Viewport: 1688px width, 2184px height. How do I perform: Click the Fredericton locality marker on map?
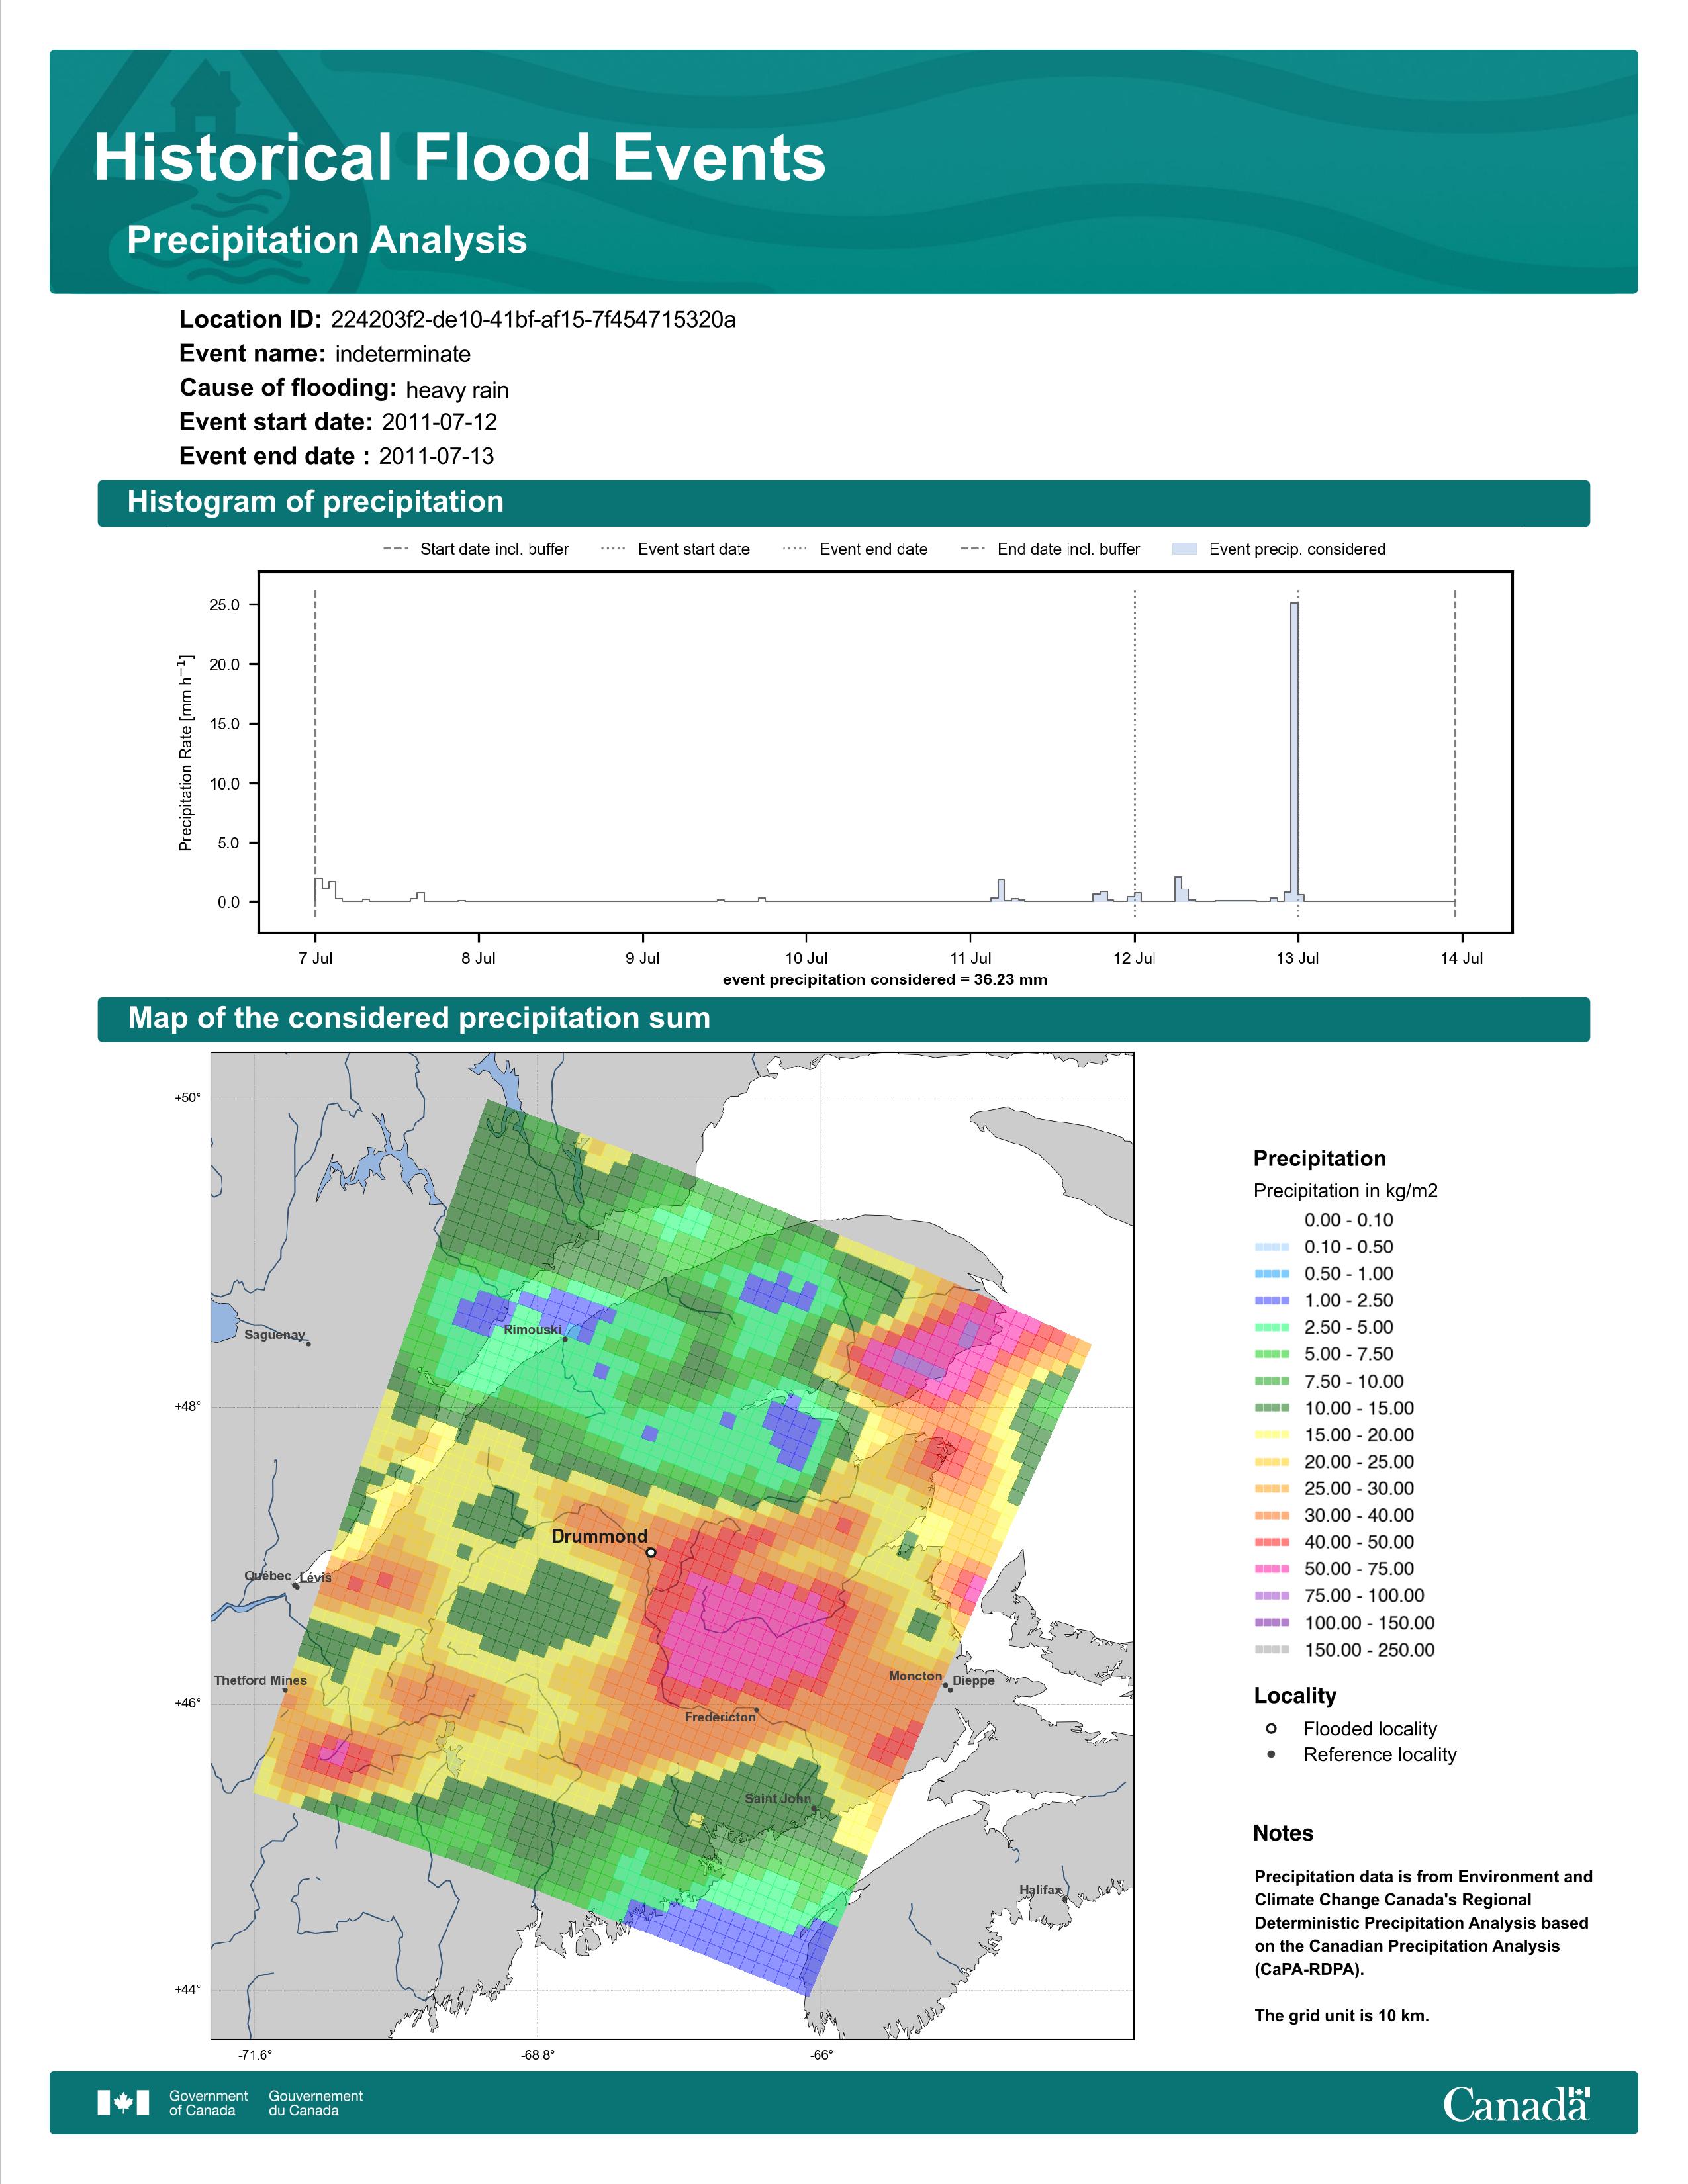pos(756,1710)
